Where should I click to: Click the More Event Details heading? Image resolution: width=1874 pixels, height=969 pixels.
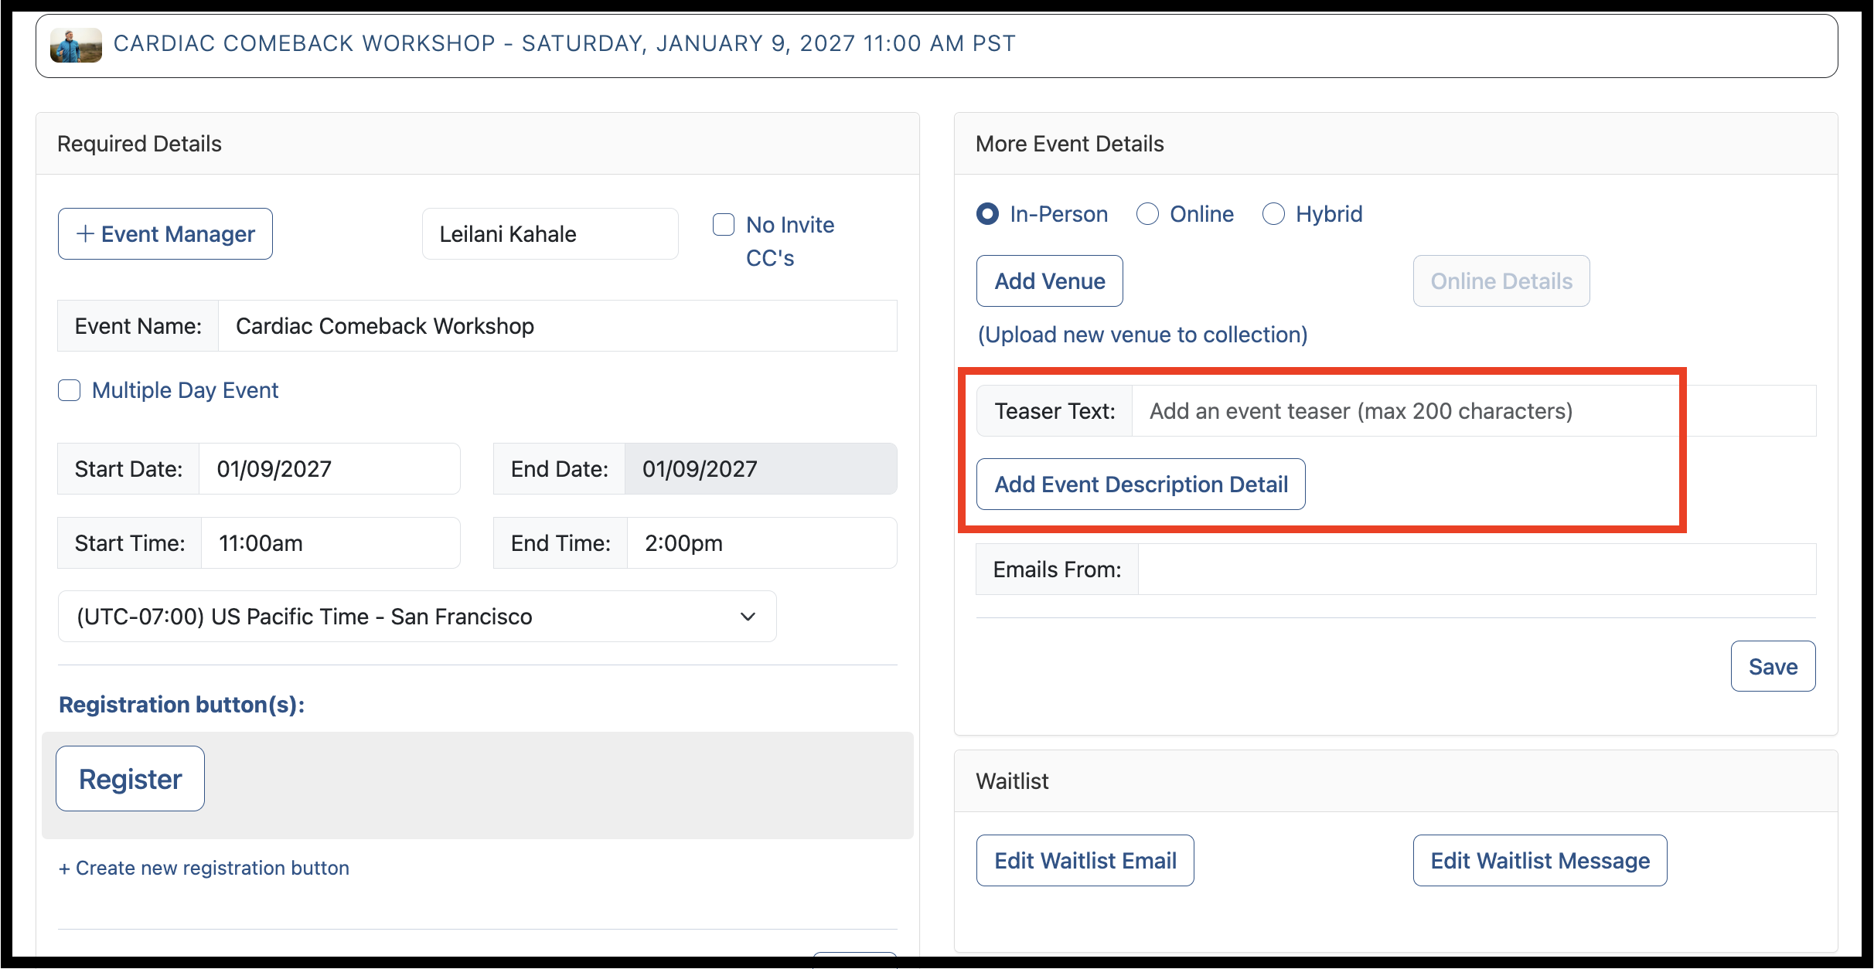click(1070, 144)
